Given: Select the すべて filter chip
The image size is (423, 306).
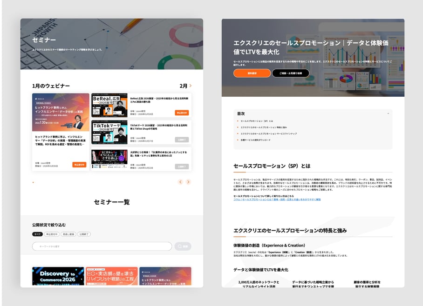Looking at the screenshot, I should 37,234.
